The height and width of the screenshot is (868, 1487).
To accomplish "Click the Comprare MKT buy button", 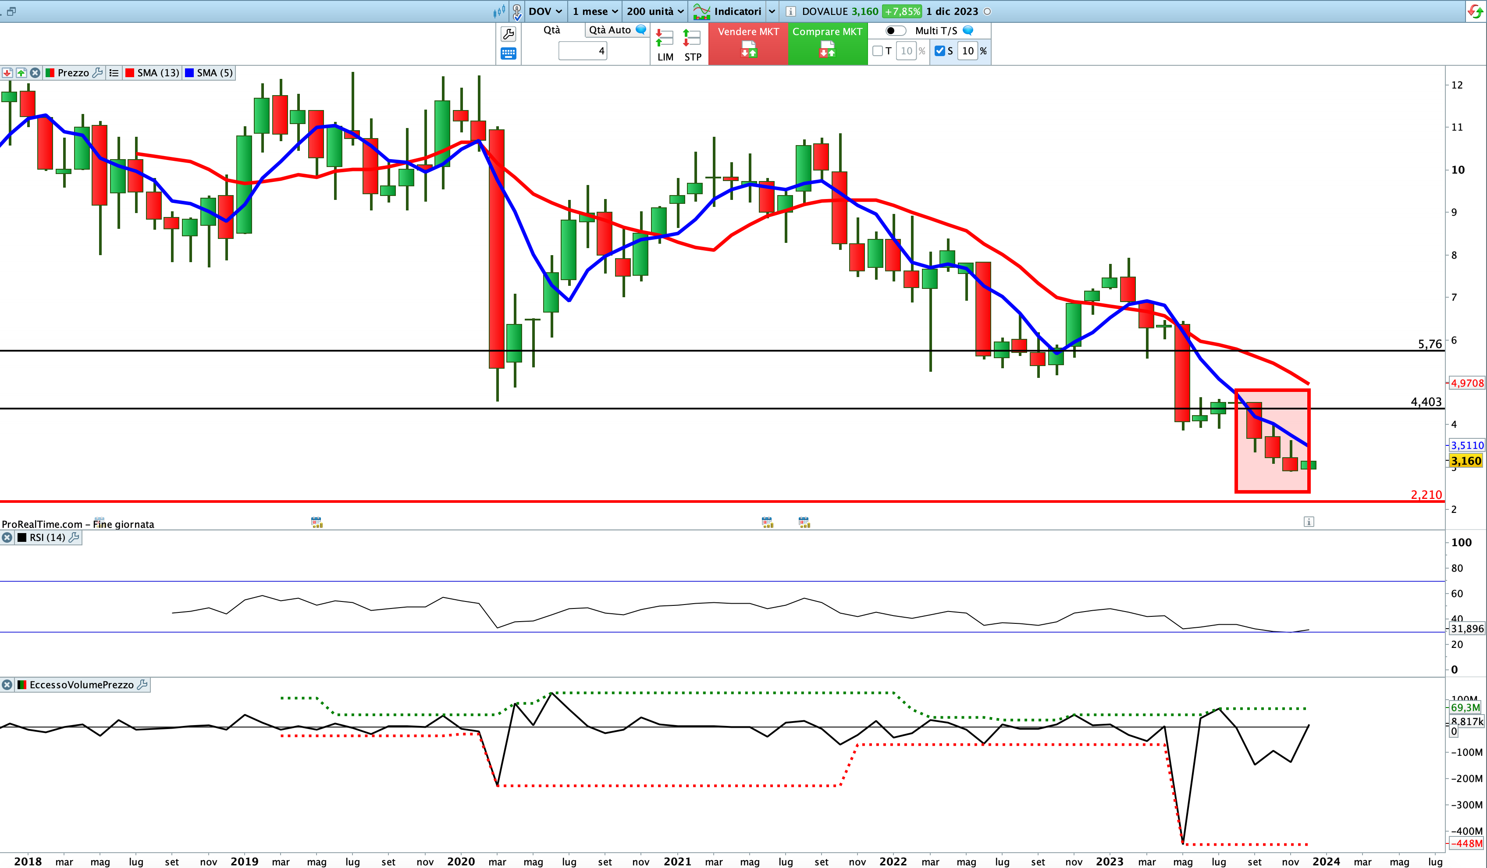I will (827, 44).
